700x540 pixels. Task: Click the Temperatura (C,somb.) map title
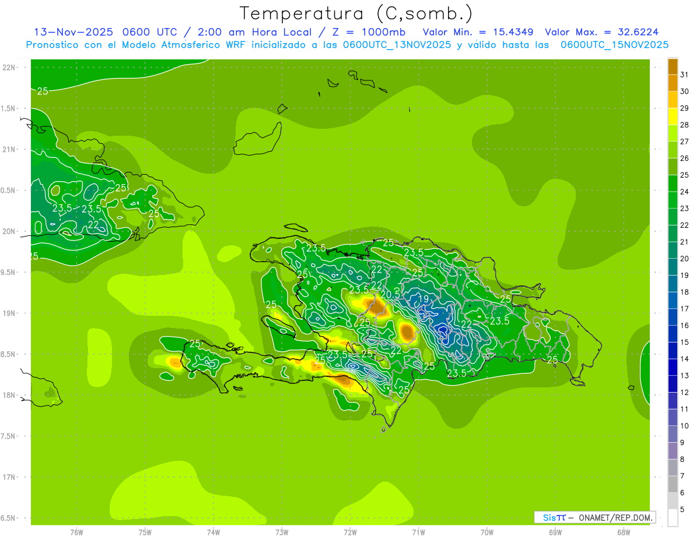pos(356,13)
